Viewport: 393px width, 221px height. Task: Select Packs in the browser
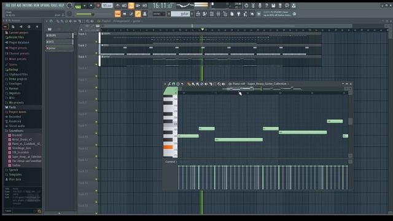pos(12,107)
